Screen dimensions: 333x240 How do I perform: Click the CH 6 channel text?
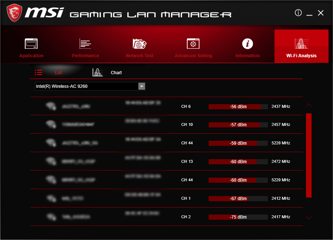pyautogui.click(x=186, y=106)
